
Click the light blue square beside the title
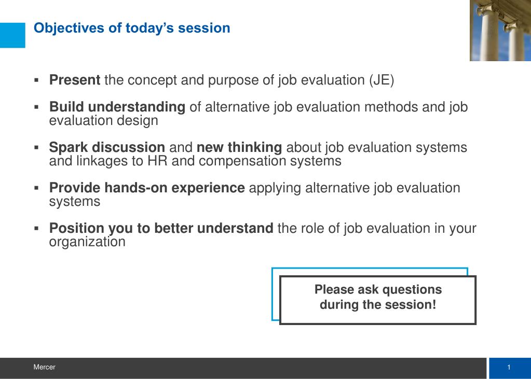(12, 35)
